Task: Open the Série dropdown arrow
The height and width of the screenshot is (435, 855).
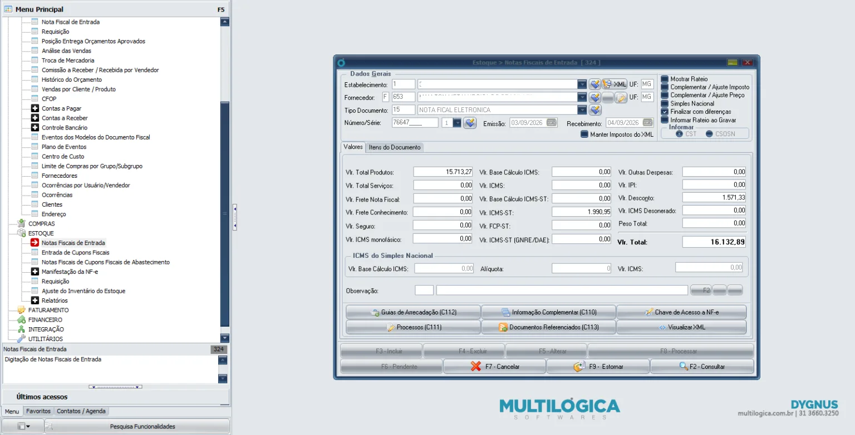Action: pos(457,123)
